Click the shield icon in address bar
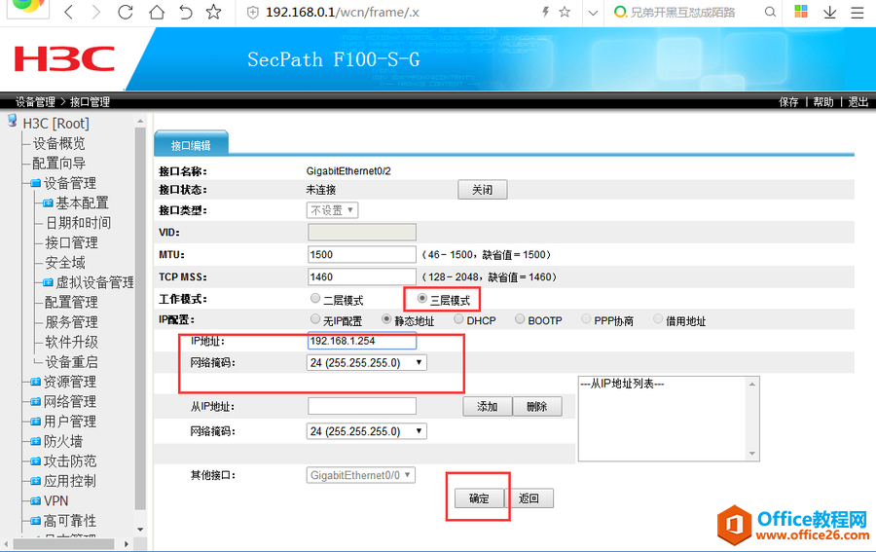 [x=252, y=13]
